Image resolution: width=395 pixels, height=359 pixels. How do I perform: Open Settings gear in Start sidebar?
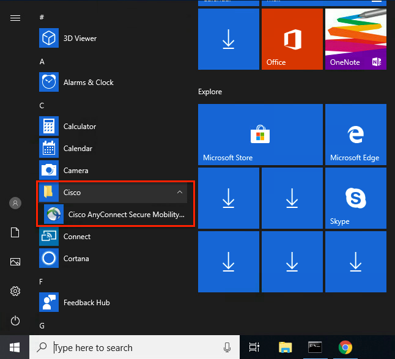[15, 291]
